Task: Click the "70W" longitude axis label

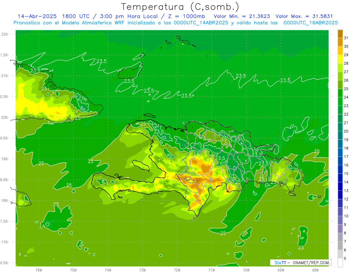Action: click(246, 270)
